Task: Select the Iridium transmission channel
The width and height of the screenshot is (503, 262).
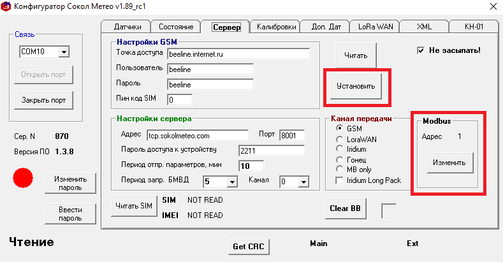Action: [x=339, y=149]
